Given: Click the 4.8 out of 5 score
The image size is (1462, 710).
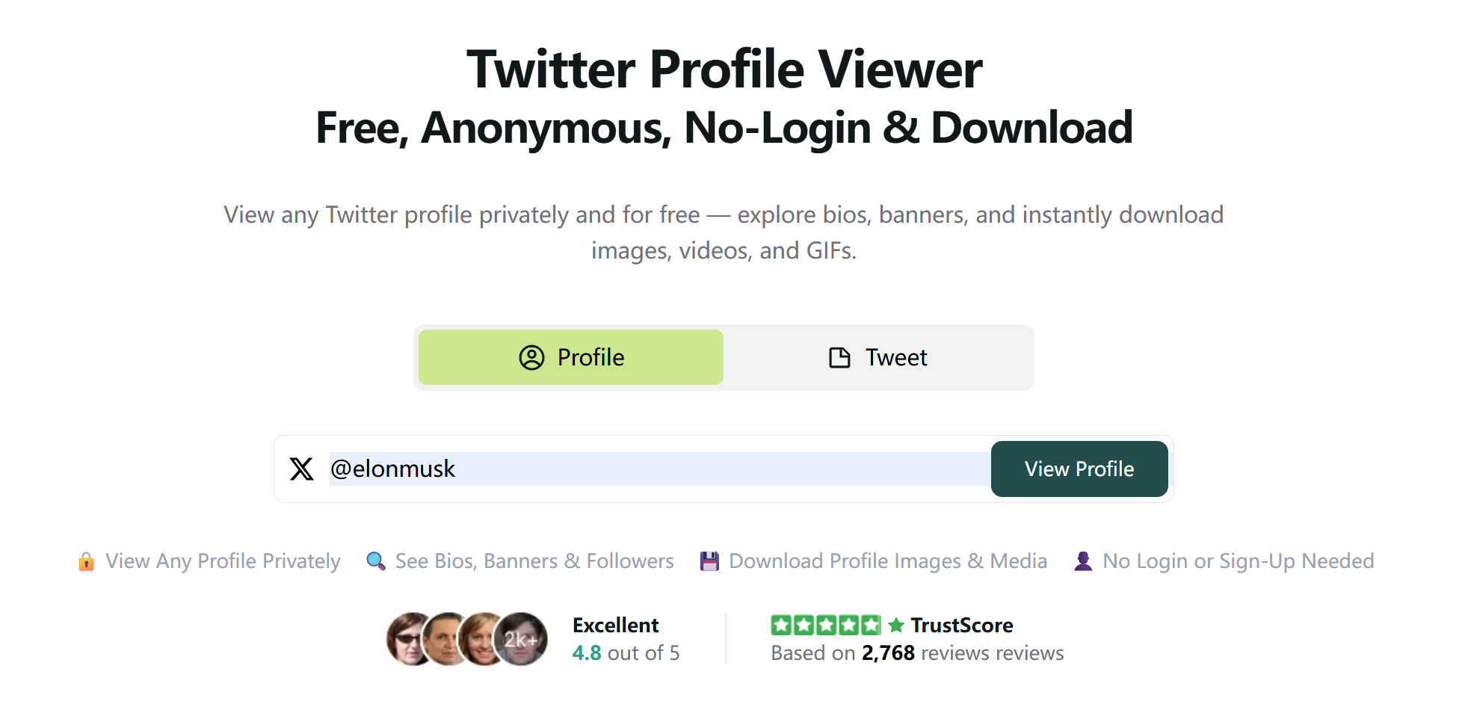Looking at the screenshot, I should [x=626, y=653].
